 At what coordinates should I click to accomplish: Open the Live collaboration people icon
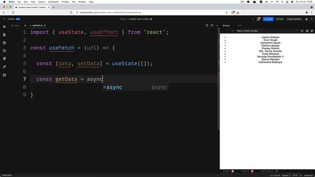coord(4,75)
